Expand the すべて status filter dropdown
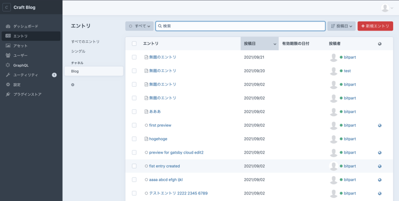The image size is (399, 201). (139, 26)
